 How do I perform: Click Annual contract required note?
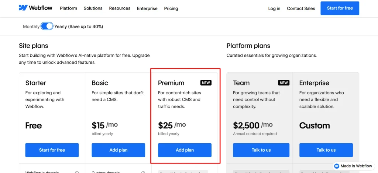(255, 134)
